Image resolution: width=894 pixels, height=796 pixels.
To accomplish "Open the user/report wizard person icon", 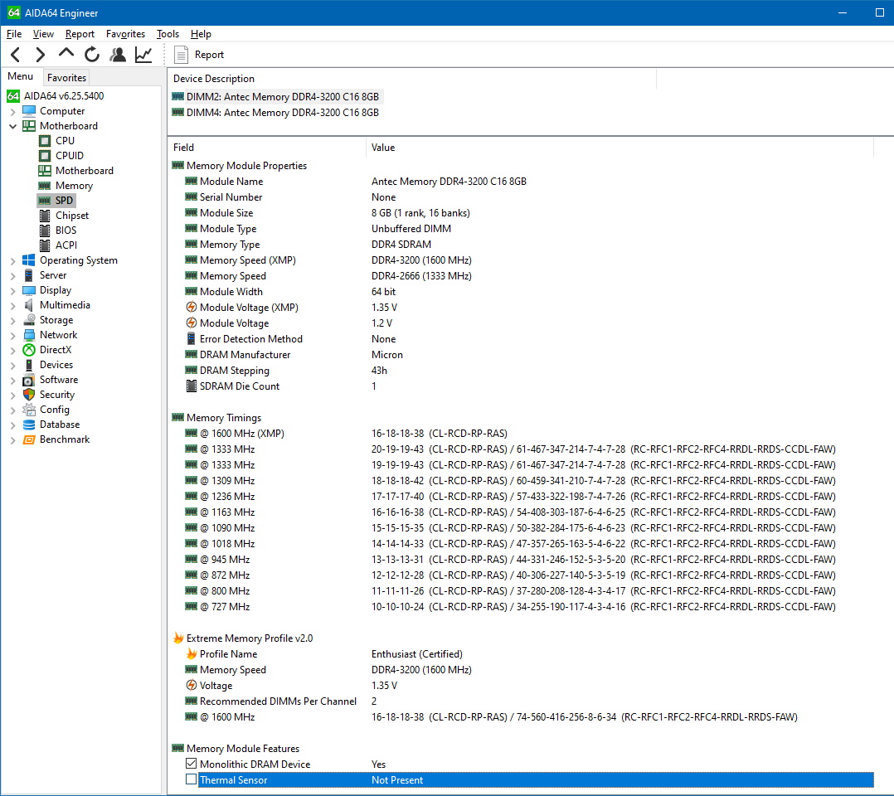I will coord(118,55).
